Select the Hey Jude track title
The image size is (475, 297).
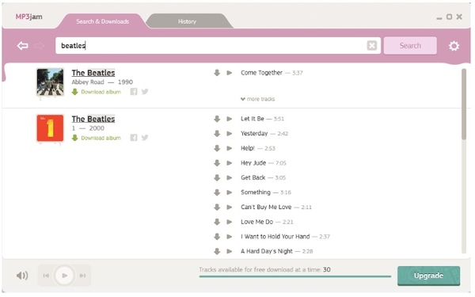(x=253, y=163)
